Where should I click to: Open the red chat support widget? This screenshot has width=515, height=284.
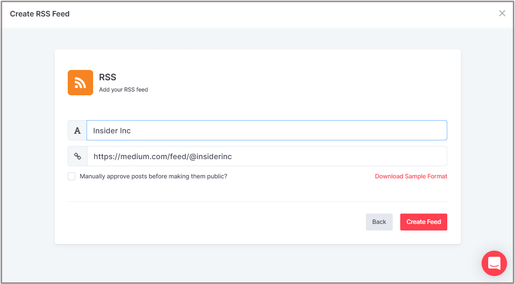tap(494, 263)
